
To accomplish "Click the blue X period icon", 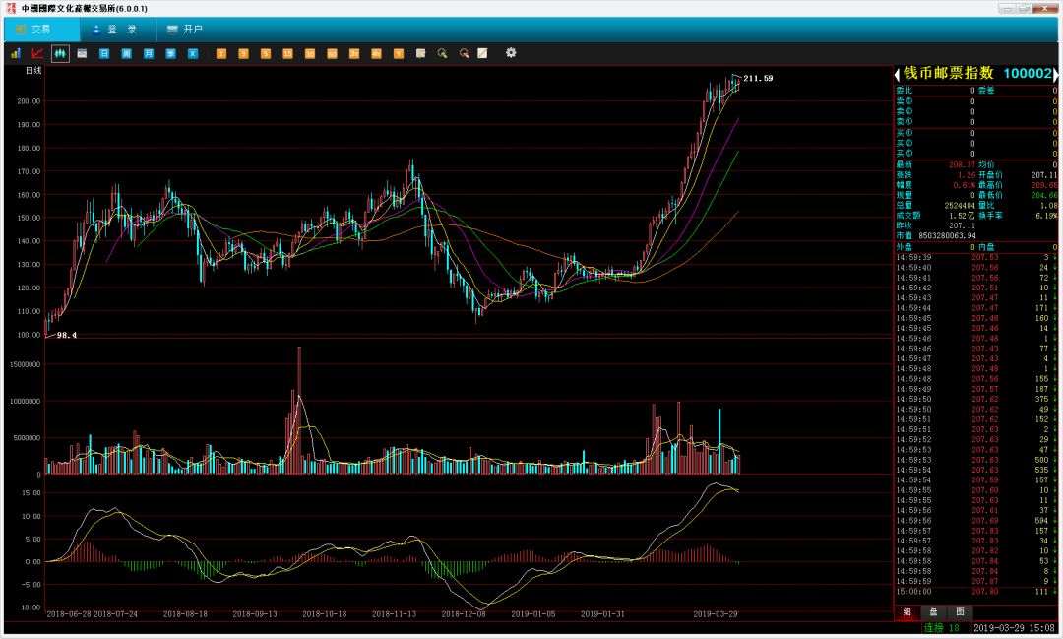I will coord(193,53).
